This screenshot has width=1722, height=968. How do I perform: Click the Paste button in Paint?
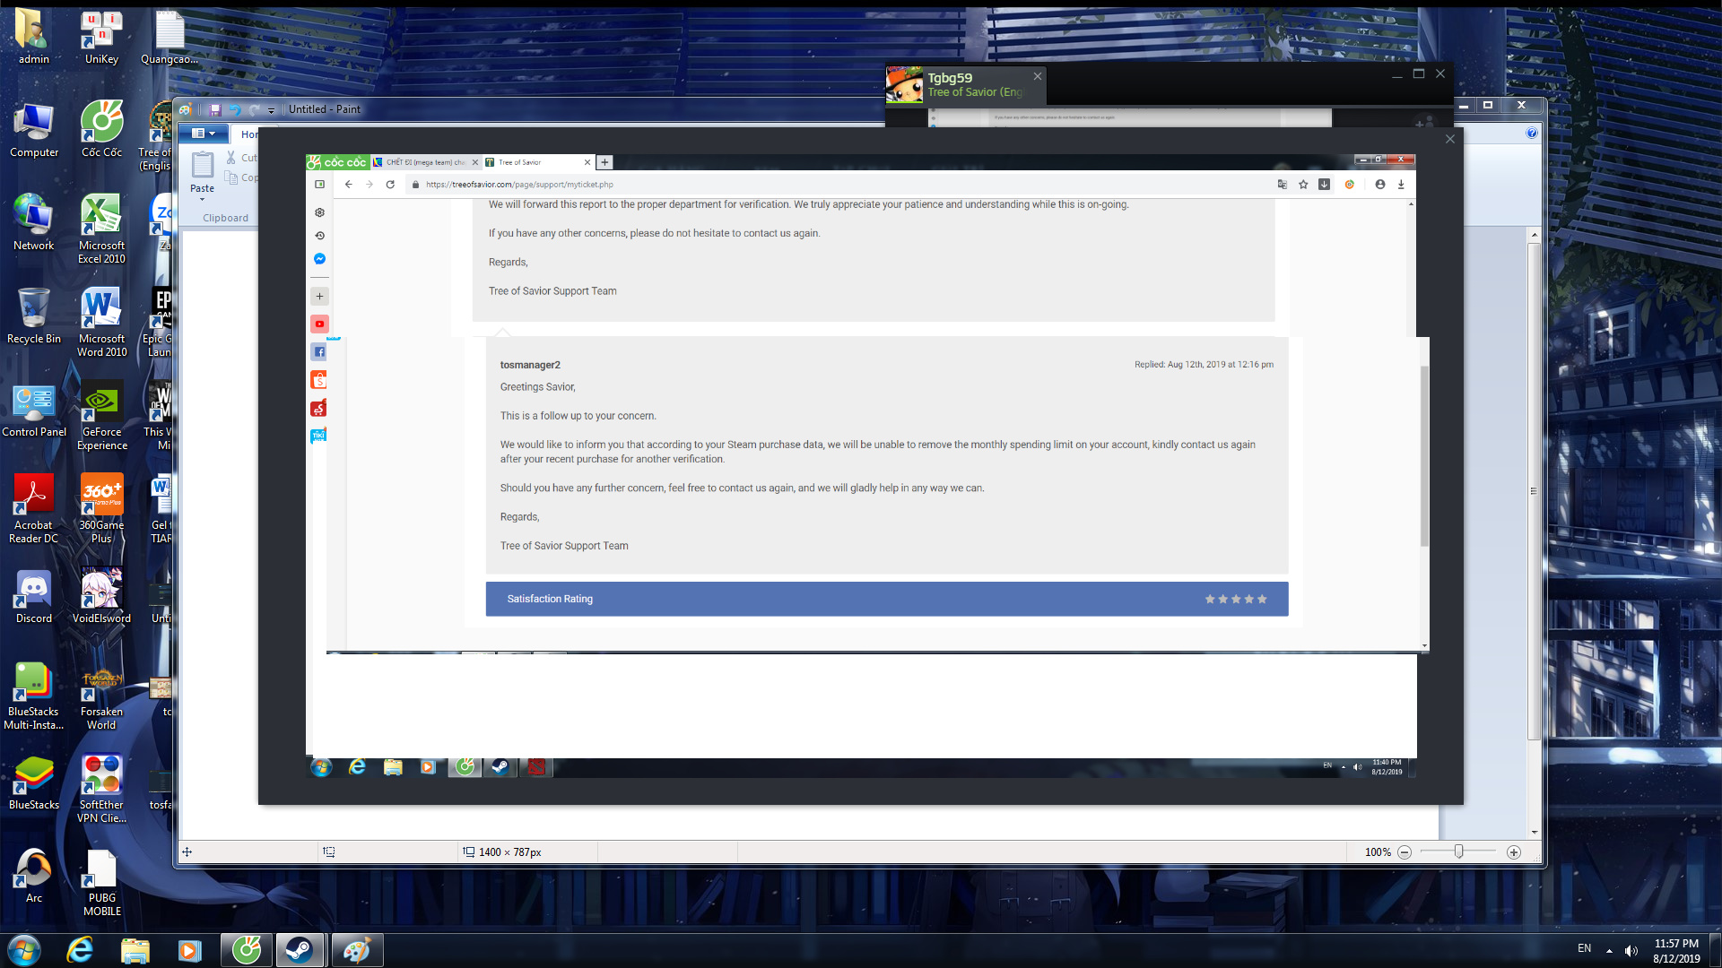point(203,166)
